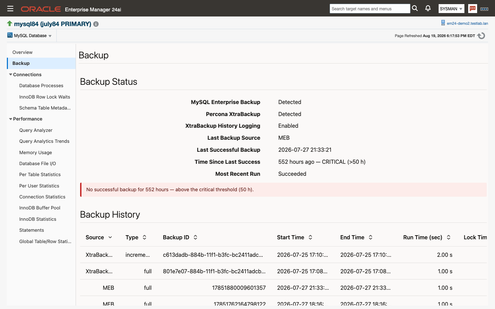Viewport: 495px width, 309px height.
Task: Sort by the Start Time column arrows
Action: tap(310, 237)
